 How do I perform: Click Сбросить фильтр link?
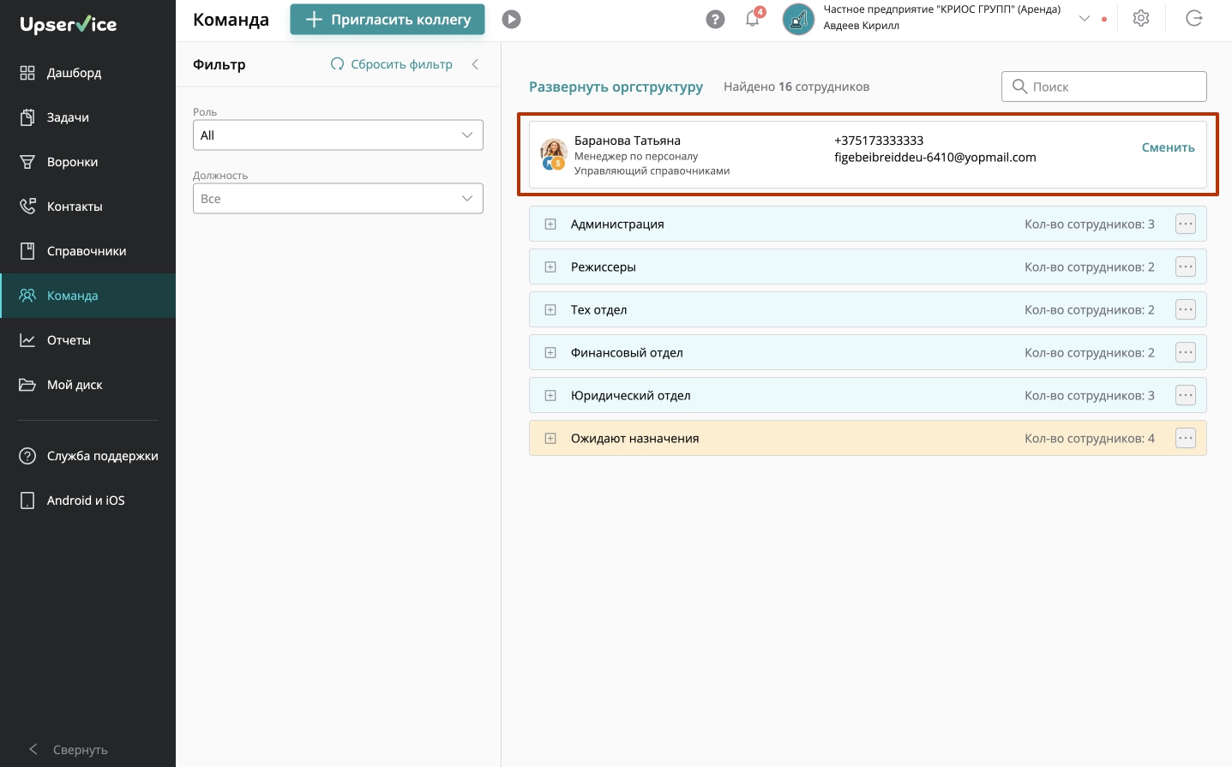[x=392, y=64]
